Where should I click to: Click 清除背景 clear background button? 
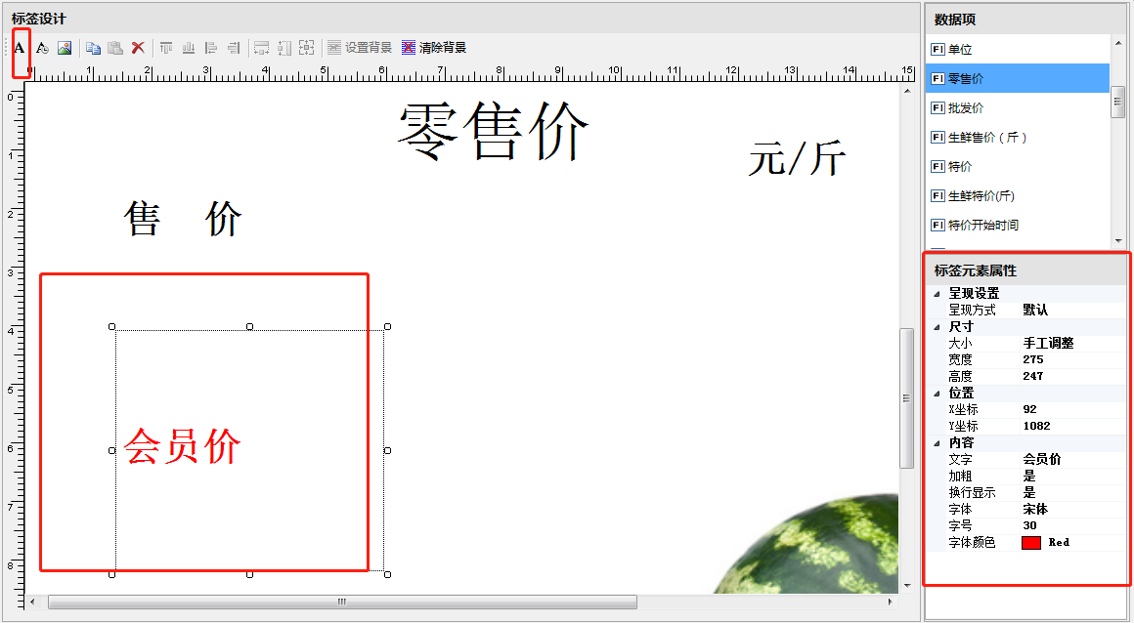coord(434,48)
